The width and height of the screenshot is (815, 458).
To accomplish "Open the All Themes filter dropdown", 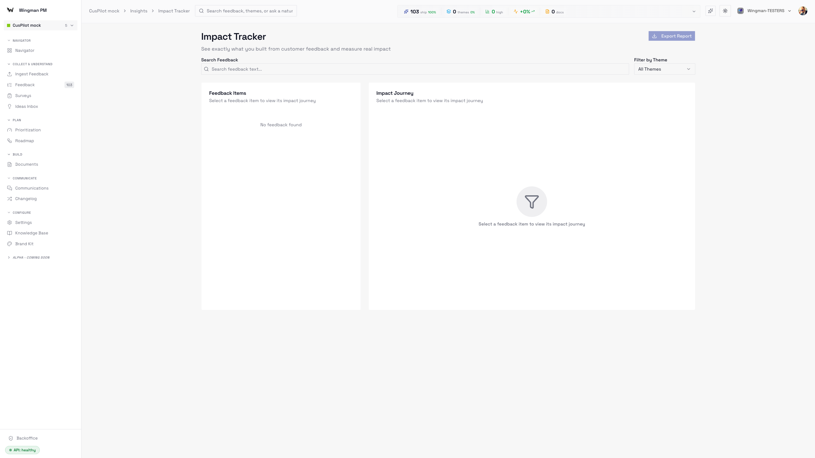I will (664, 69).
